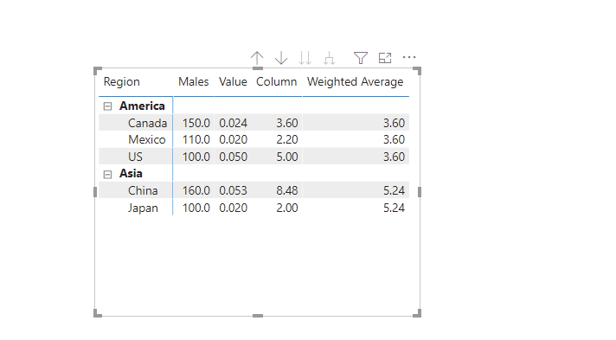Open the visual filter funnel icon
The width and height of the screenshot is (616, 340).
tap(361, 58)
